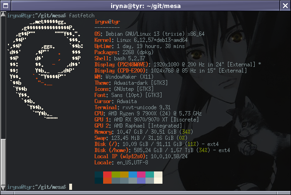Click the Uptime value '1 day, 19 hours, 38 mins'
This screenshot has width=291, height=195.
[x=151, y=46]
